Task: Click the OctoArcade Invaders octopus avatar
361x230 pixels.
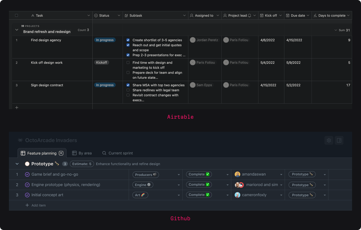Action: 20,140
